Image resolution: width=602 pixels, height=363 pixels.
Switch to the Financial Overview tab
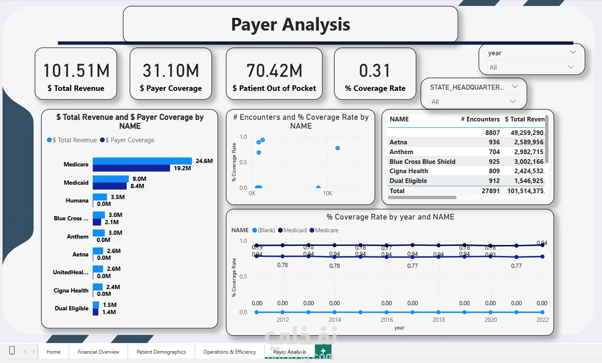(x=98, y=352)
